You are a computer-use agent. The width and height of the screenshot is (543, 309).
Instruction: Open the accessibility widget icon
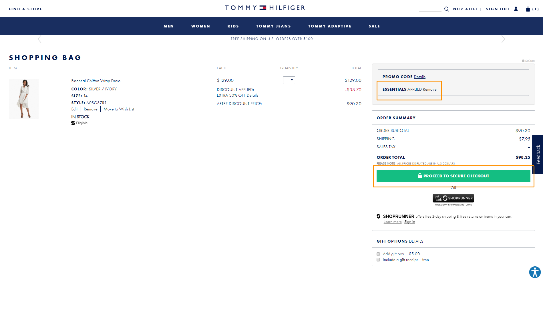[x=535, y=272]
